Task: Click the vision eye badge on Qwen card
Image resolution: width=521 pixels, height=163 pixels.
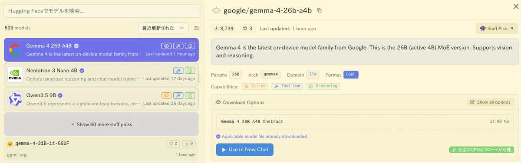Action: (166, 95)
